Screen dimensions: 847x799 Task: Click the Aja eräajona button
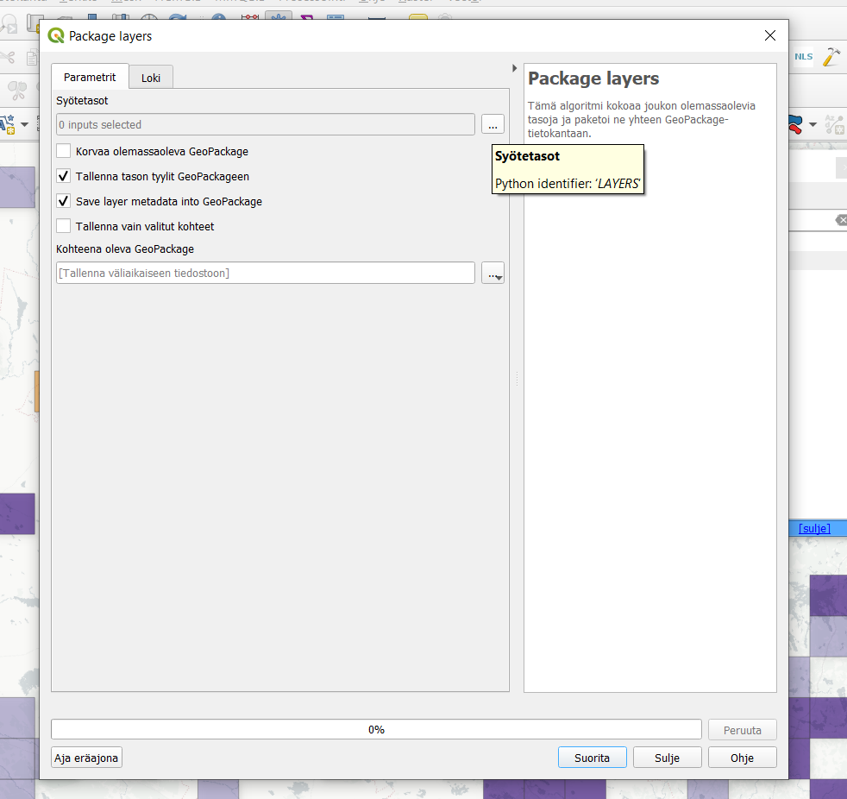(87, 758)
